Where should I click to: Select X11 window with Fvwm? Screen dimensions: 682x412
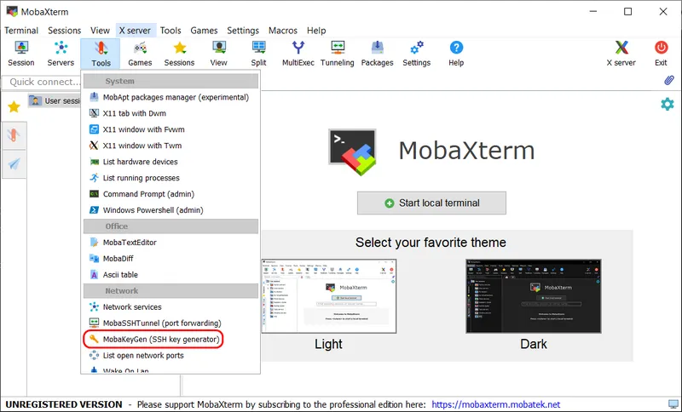[170, 129]
